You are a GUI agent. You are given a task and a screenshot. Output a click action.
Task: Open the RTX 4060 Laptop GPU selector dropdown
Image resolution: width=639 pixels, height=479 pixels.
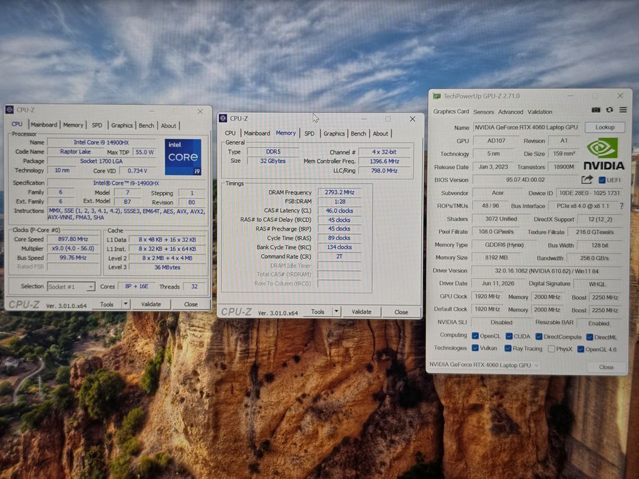[x=484, y=365]
